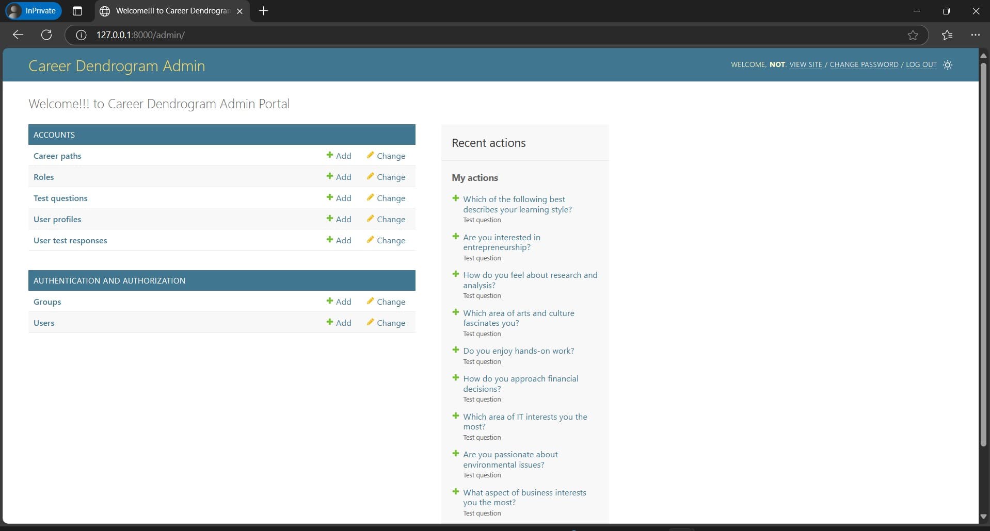Click the View Site link

pos(806,64)
